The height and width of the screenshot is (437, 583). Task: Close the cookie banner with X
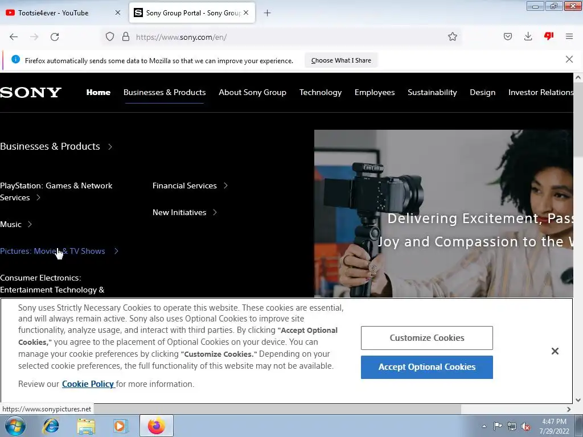[555, 351]
